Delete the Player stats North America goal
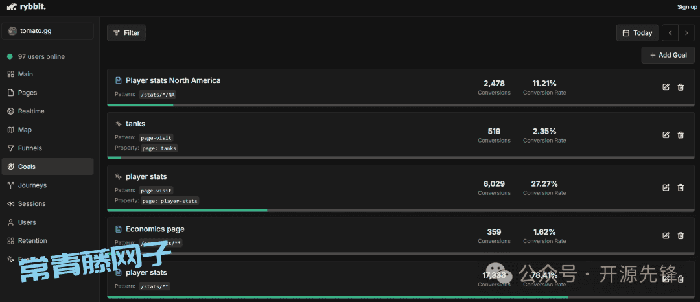Viewport: 700px width, 302px height. click(x=681, y=87)
